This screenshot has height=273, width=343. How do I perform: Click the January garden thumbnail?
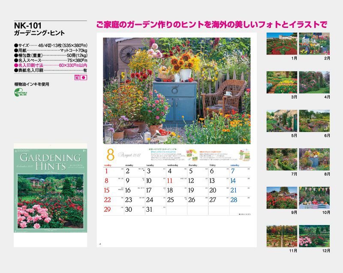click(x=282, y=44)
